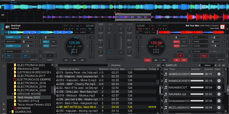Screen dimensions: 229x114
Task: Sort by the Duración column header in file list
Action: (114, 69)
